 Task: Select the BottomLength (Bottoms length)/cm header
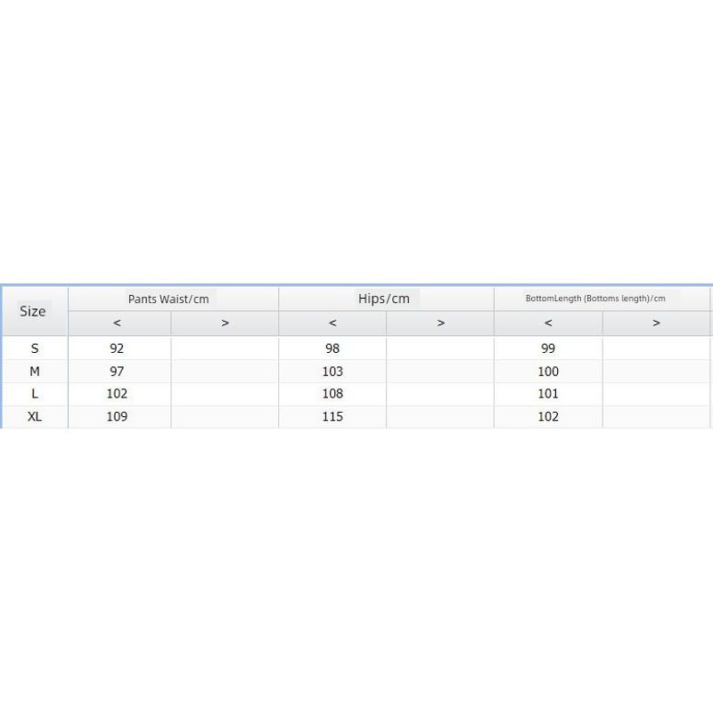point(595,299)
